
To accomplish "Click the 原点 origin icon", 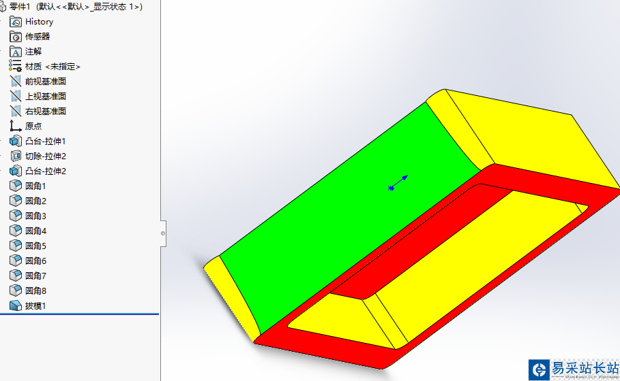I will tap(16, 127).
